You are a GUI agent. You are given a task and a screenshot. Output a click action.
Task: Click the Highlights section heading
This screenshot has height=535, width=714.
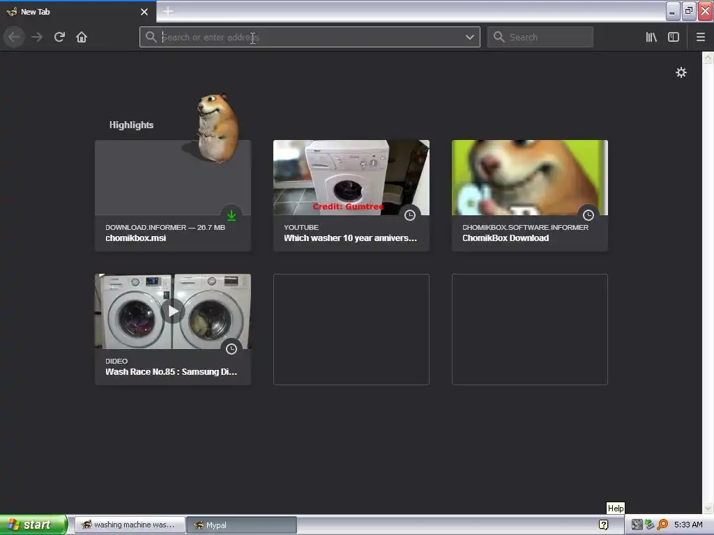pos(131,125)
